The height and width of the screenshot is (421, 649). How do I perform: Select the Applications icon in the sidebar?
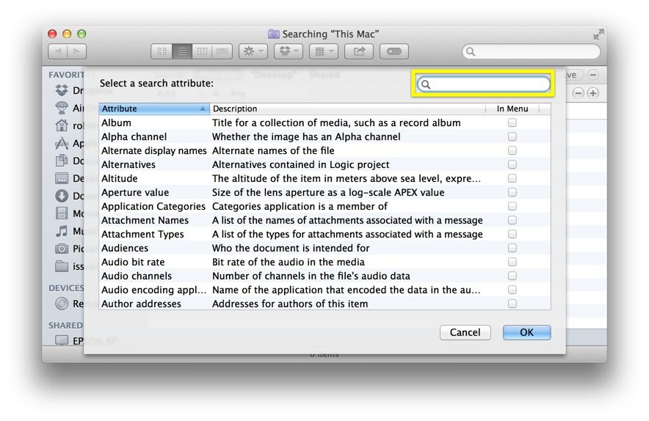(x=62, y=144)
